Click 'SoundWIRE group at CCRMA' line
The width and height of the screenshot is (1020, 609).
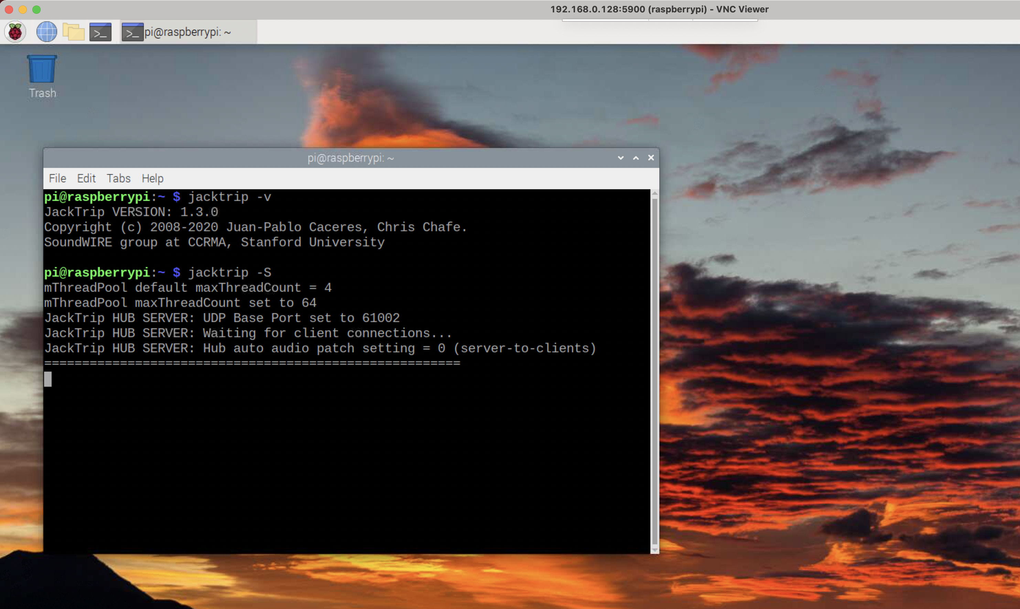[215, 243]
